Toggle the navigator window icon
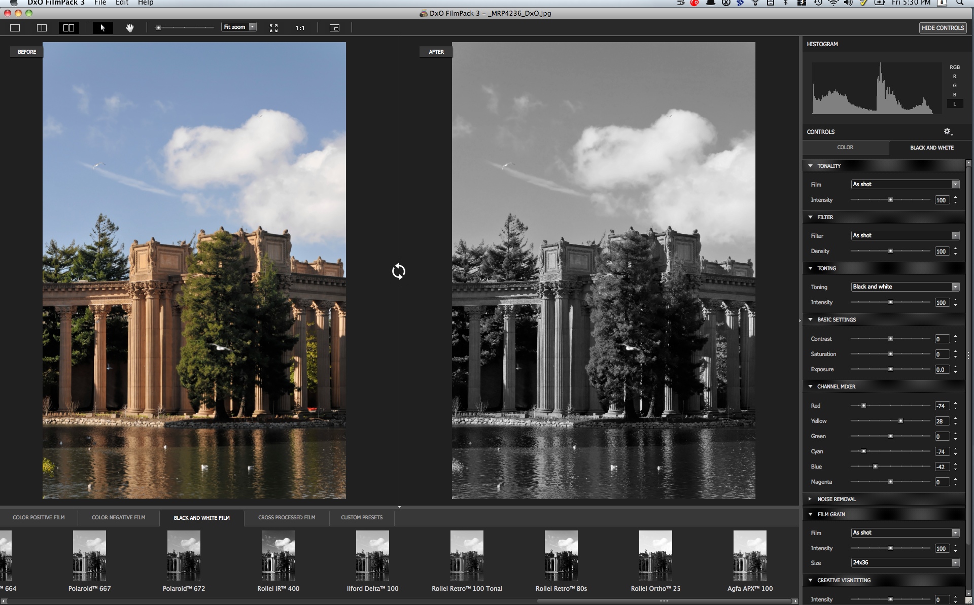The image size is (974, 605). point(334,28)
